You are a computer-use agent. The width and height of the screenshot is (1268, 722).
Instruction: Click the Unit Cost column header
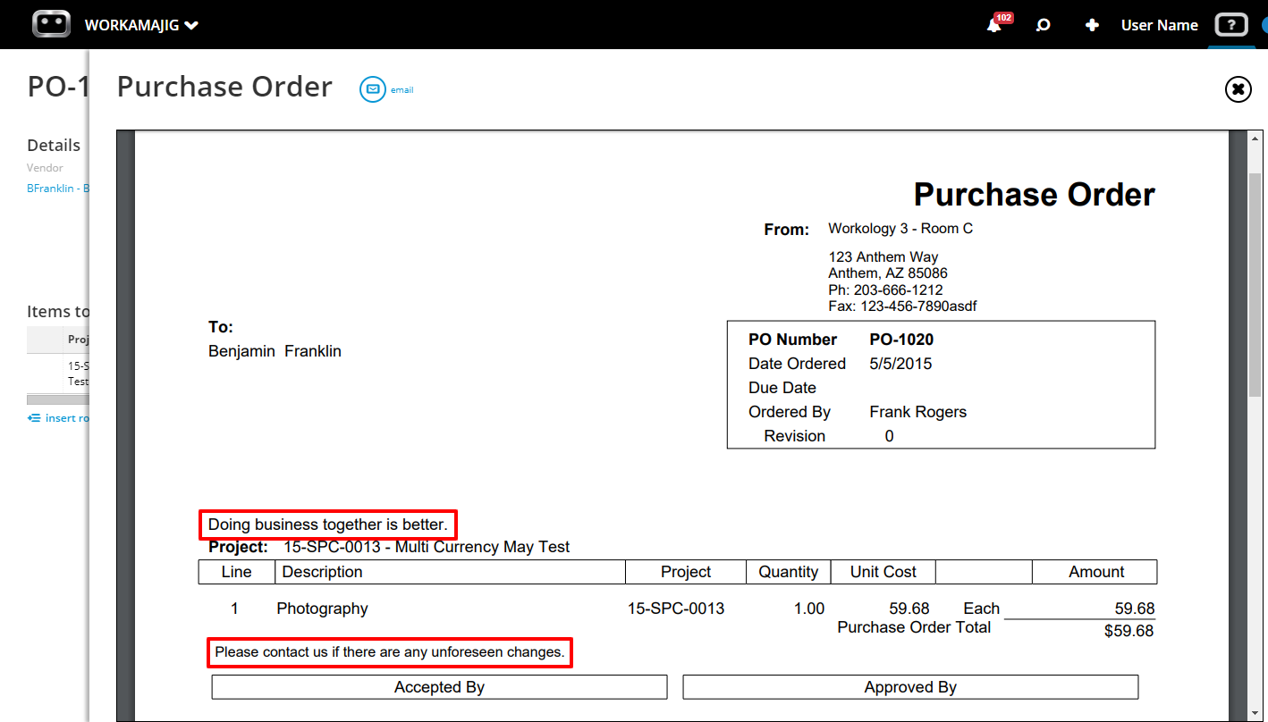(883, 572)
